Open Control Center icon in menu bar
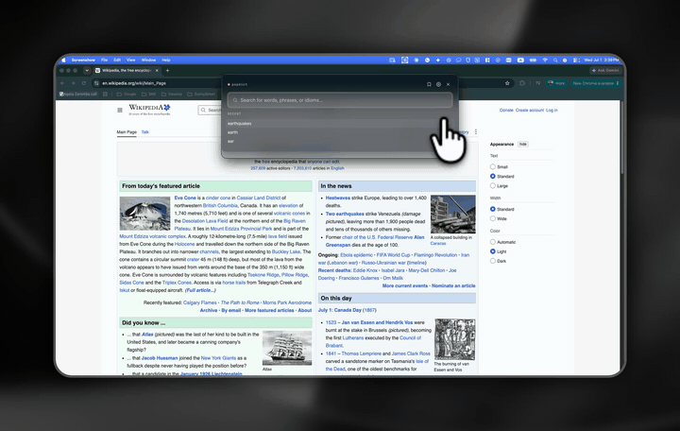 point(576,60)
